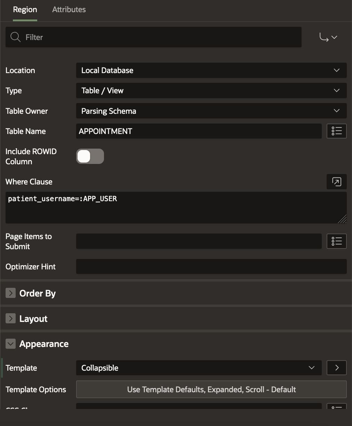
Task: Collapse the Appearance section
Action: (x=11, y=344)
